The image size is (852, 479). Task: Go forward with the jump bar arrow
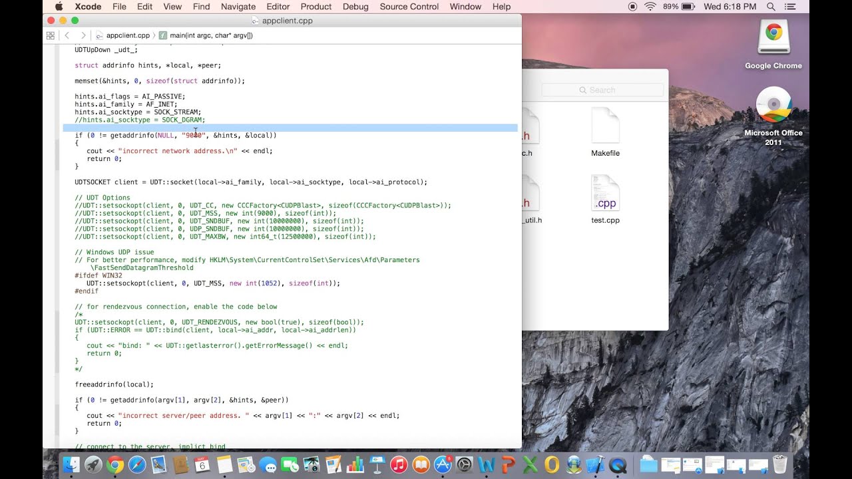pos(83,35)
